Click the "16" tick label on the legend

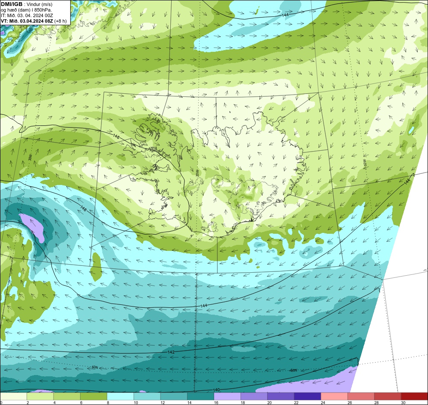[216, 402]
